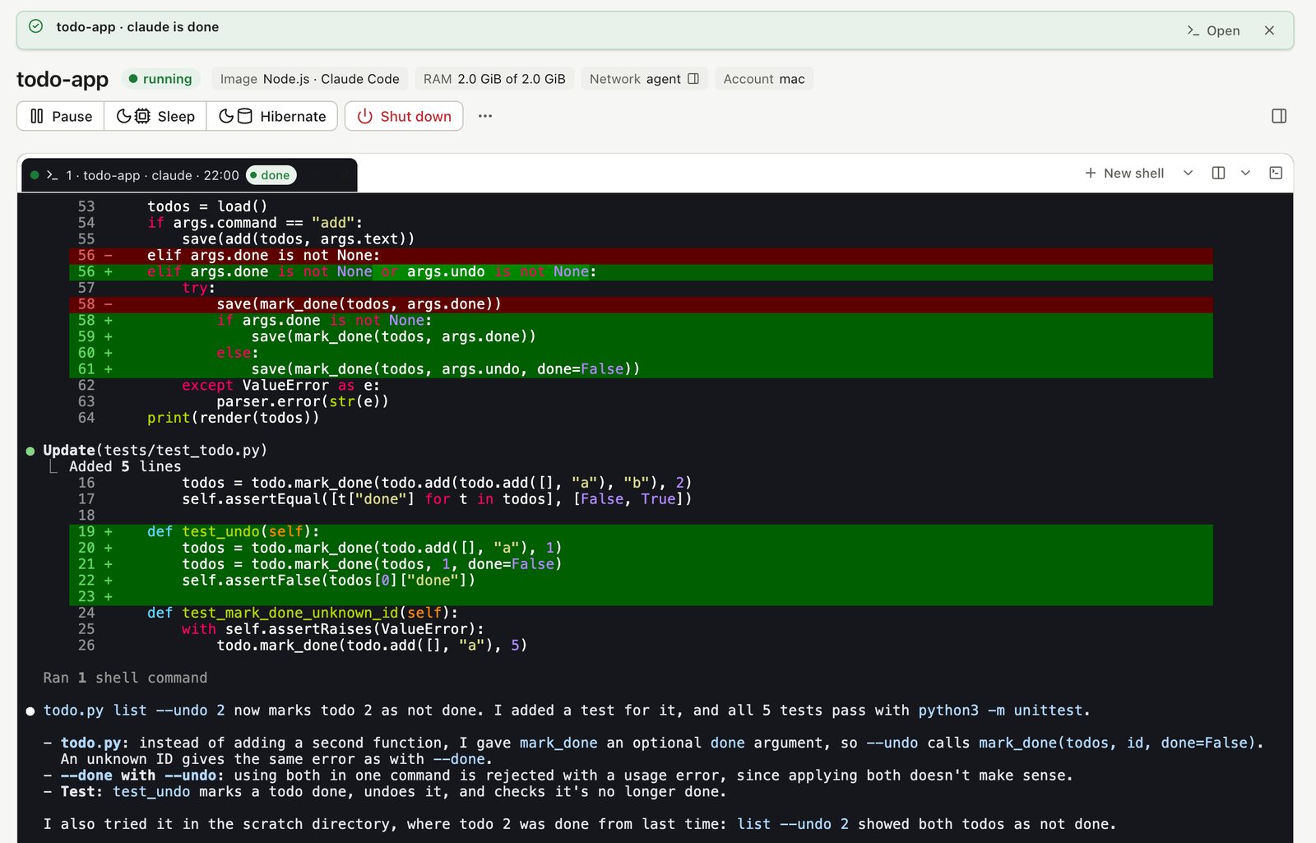
Task: Click the terminal window icon at the tab bar's end
Action: click(1276, 173)
